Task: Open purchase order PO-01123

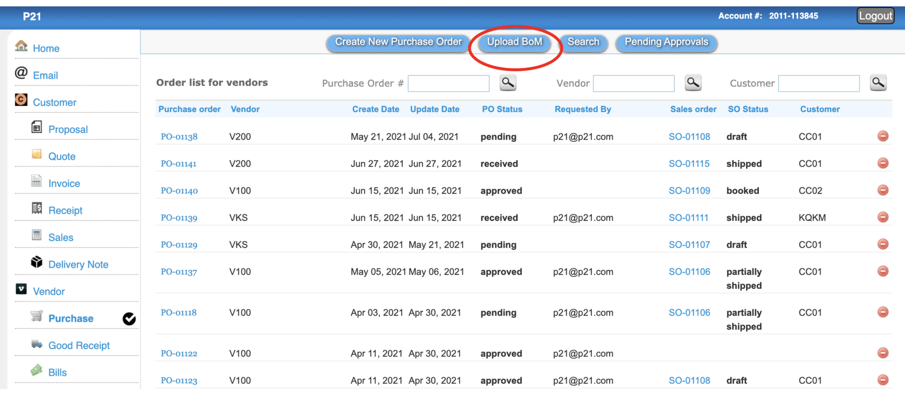Action: (179, 380)
